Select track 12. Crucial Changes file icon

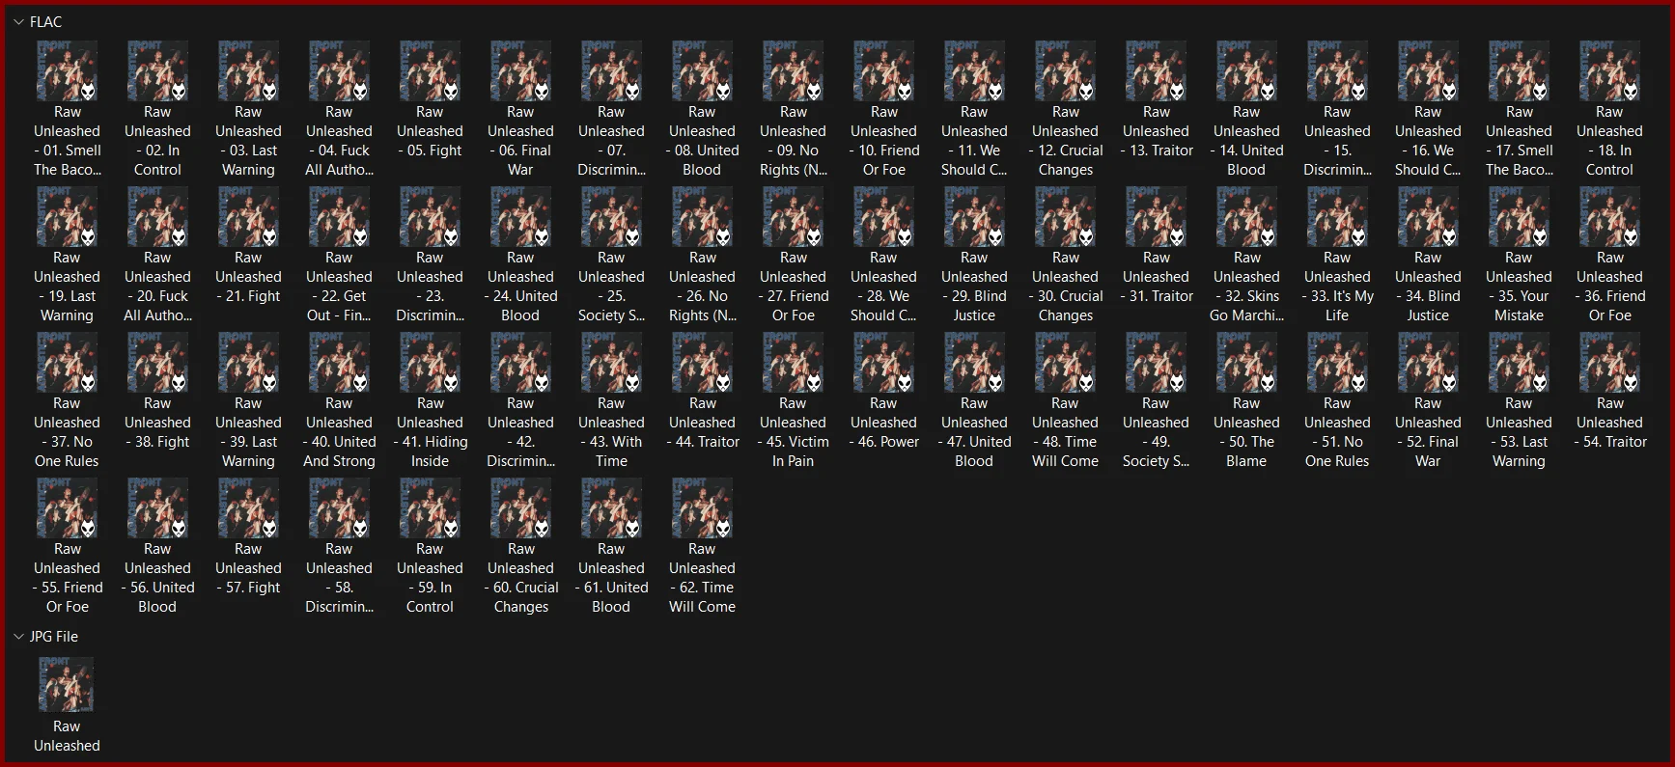[1065, 71]
